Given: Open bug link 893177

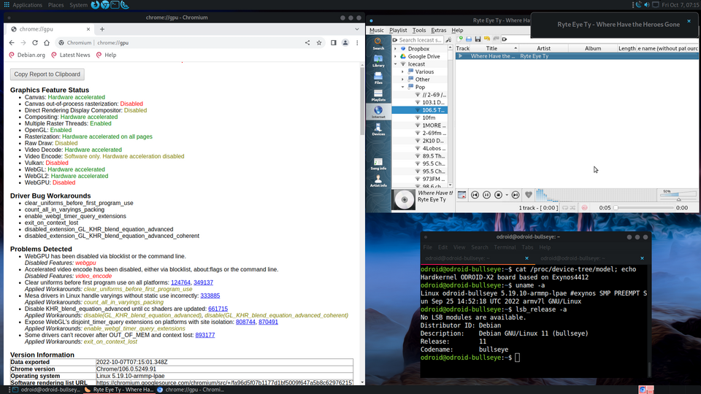Looking at the screenshot, I should (204, 335).
